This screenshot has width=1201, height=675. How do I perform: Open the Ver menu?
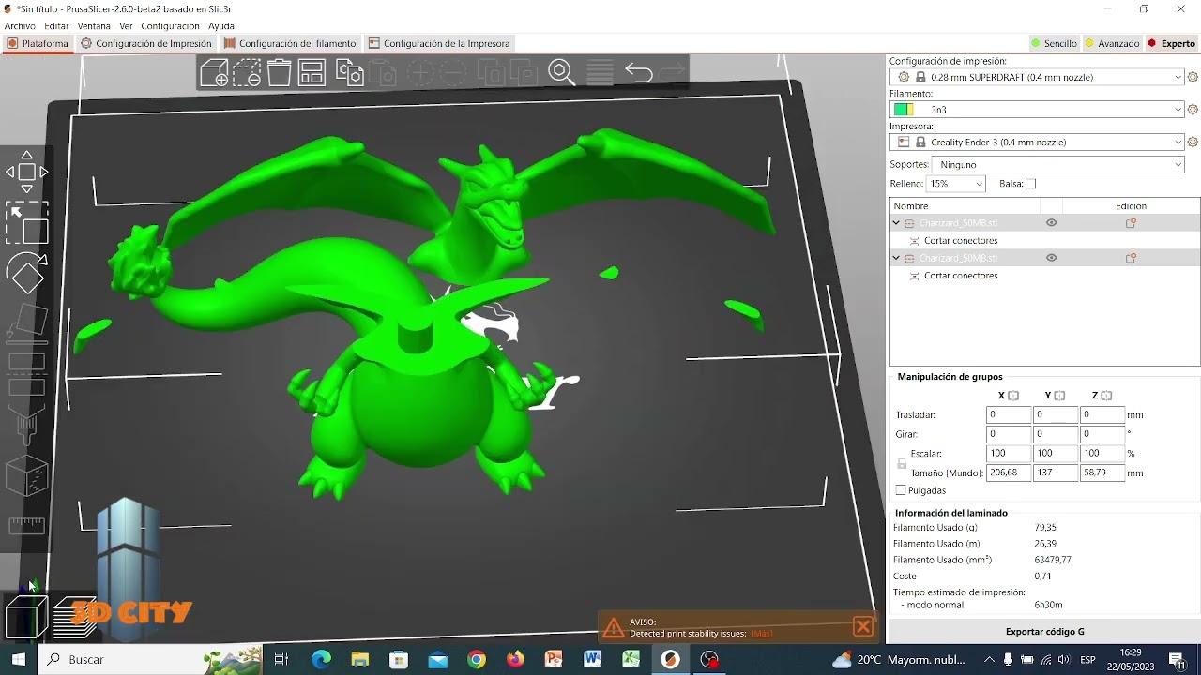[126, 26]
